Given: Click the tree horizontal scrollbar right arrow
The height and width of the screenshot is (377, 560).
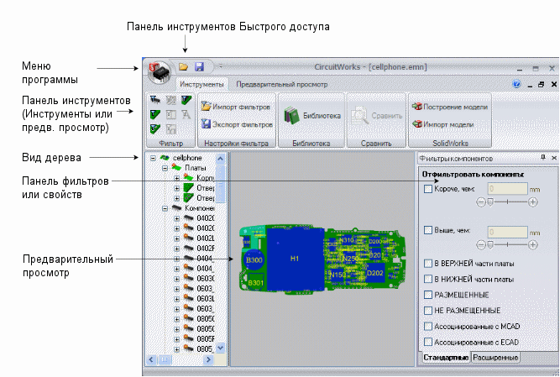Looking at the screenshot, I should click(x=208, y=359).
